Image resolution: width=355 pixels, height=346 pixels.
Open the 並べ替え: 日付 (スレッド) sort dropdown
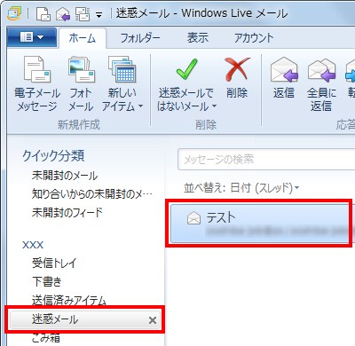click(241, 188)
